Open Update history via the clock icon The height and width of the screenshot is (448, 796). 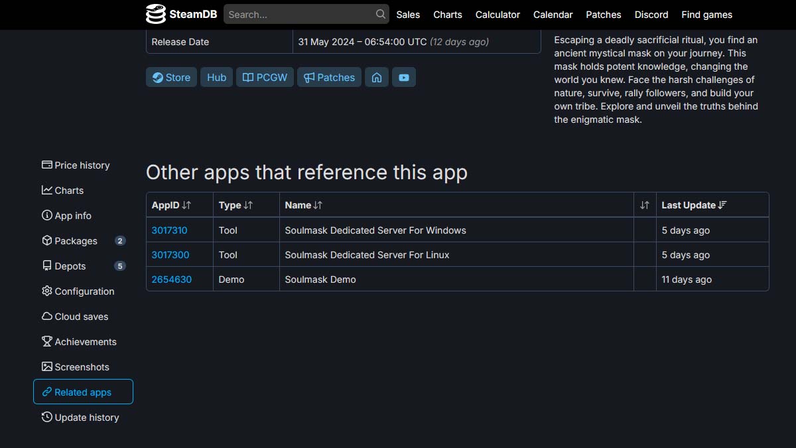click(46, 417)
